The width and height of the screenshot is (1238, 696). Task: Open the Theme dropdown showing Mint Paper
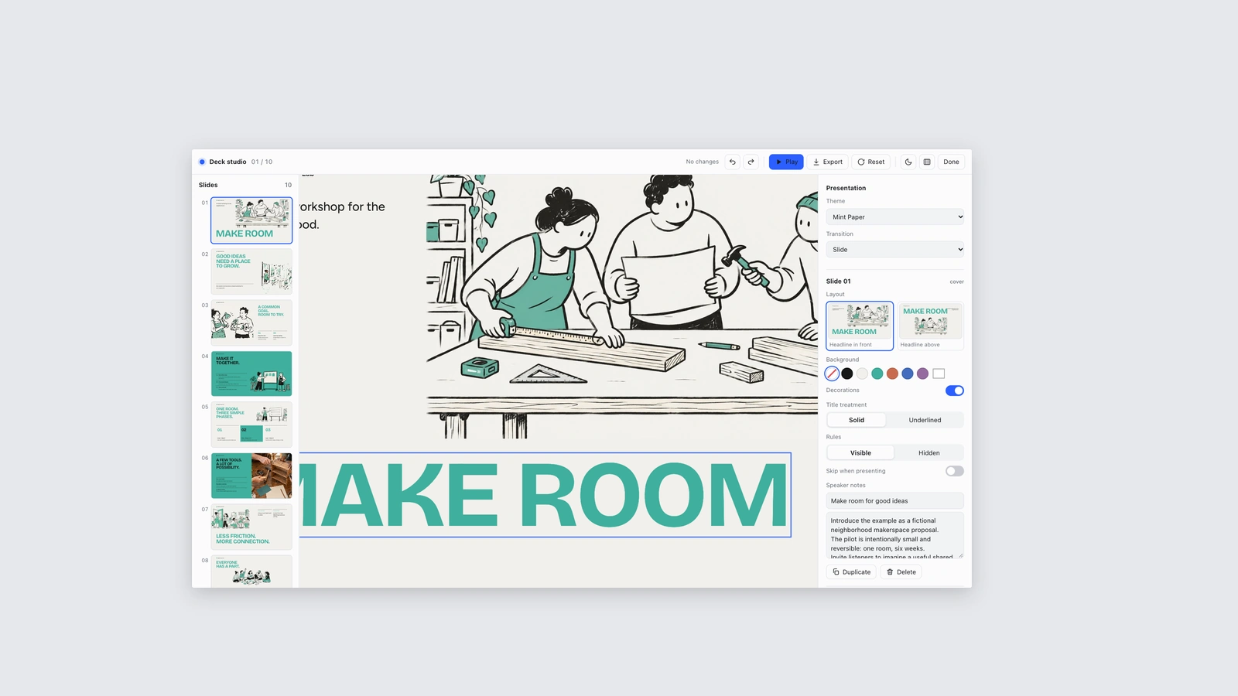895,217
